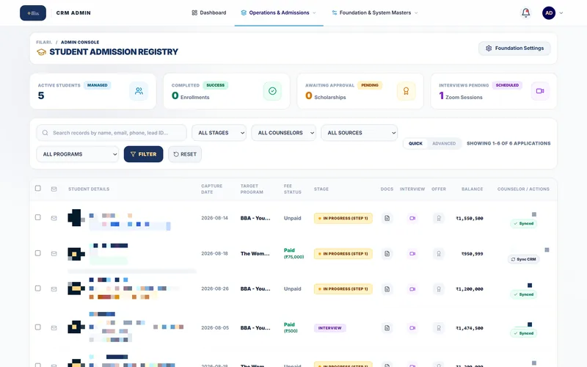Click the Student Details column header

click(x=89, y=189)
